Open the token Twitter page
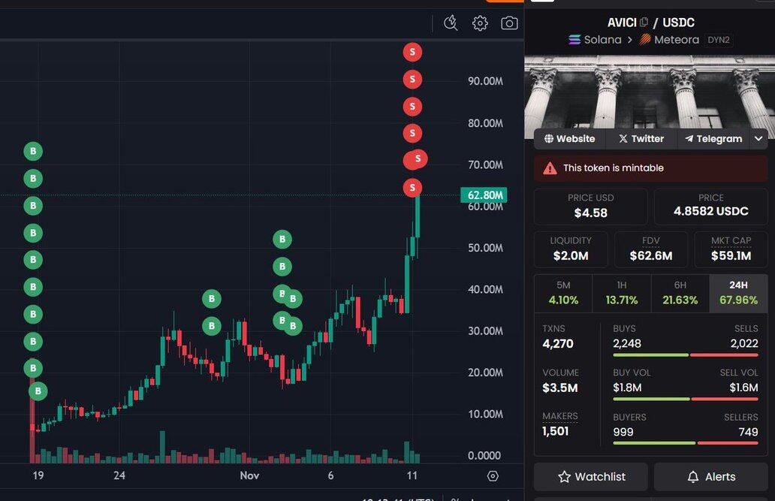775x501 pixels. coord(641,139)
